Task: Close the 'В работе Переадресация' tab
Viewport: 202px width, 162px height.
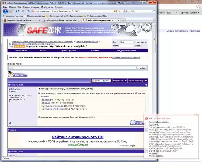Action: (118, 21)
